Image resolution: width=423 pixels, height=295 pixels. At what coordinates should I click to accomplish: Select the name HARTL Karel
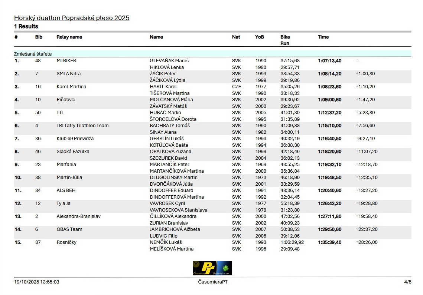163,87
